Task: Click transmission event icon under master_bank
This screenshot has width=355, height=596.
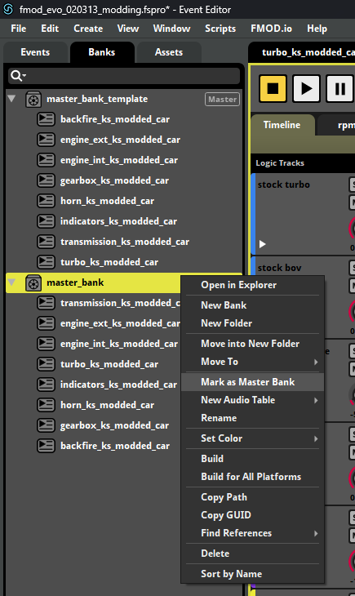Action: pos(46,303)
